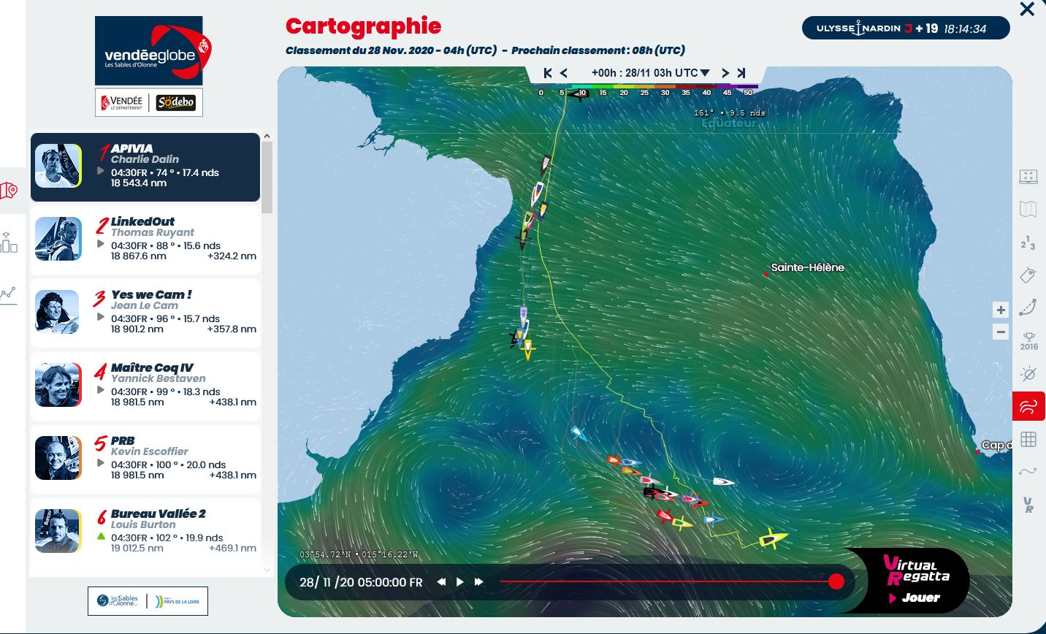Click Kevin Escoffier's portrait thumbnail

point(58,458)
